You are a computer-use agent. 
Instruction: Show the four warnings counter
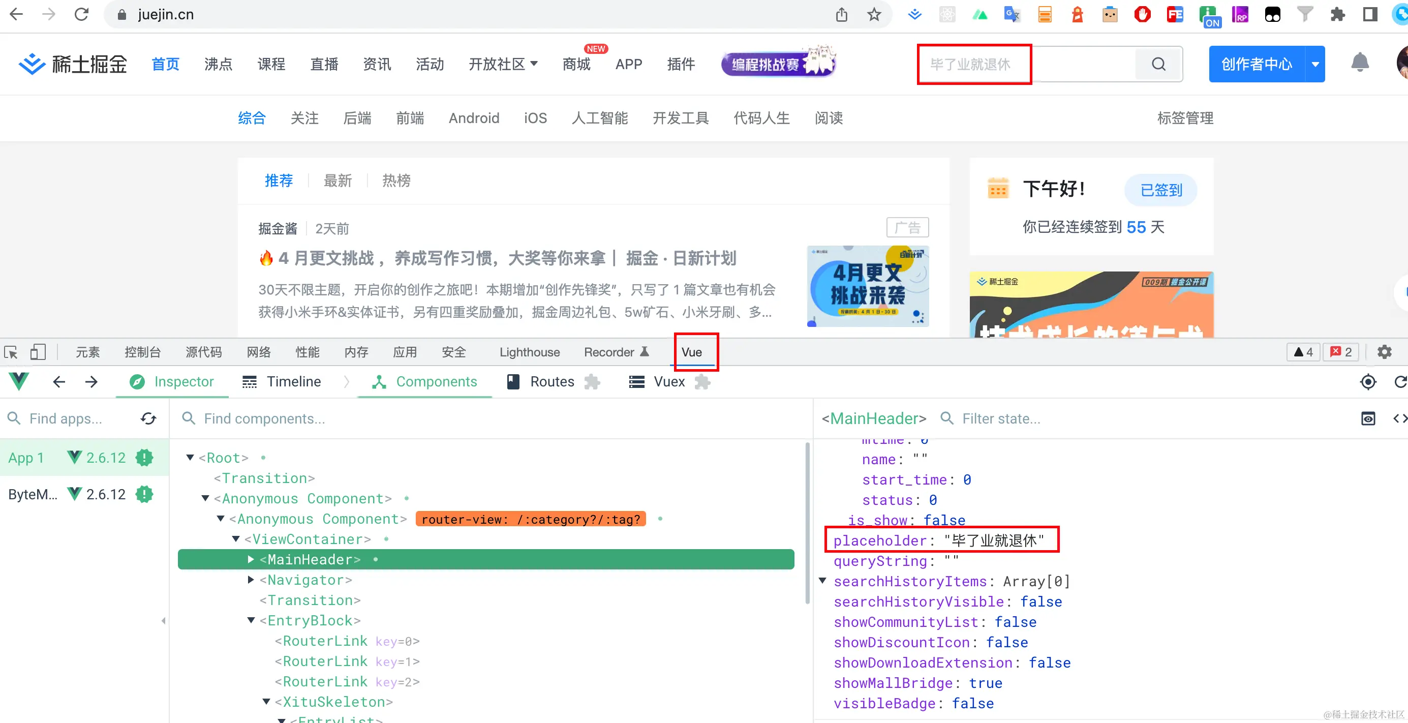click(1303, 352)
